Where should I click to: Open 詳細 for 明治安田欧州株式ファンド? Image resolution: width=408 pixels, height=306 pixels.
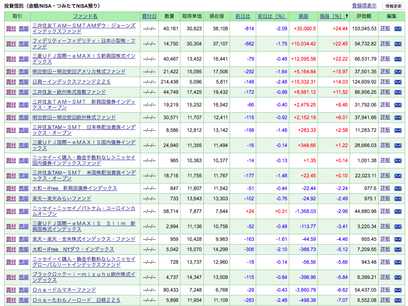(385, 117)
